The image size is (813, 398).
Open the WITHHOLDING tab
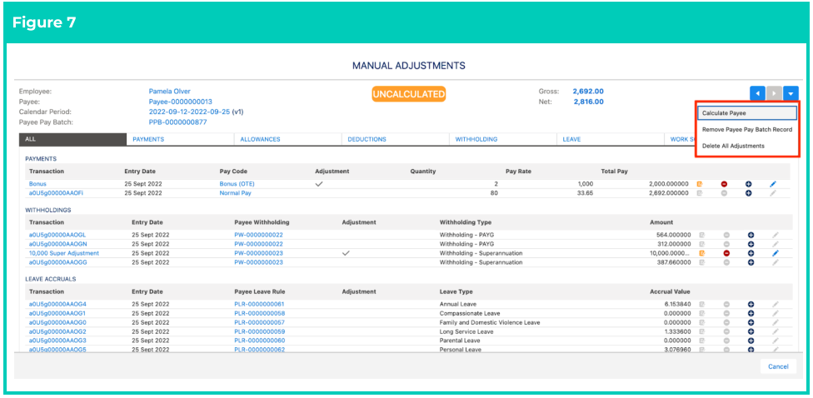503,139
